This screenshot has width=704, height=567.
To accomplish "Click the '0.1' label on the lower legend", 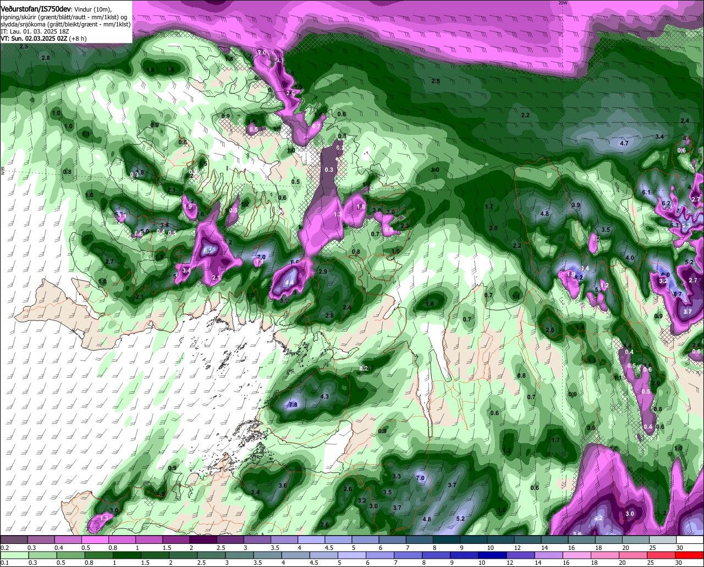I will [x=4, y=563].
